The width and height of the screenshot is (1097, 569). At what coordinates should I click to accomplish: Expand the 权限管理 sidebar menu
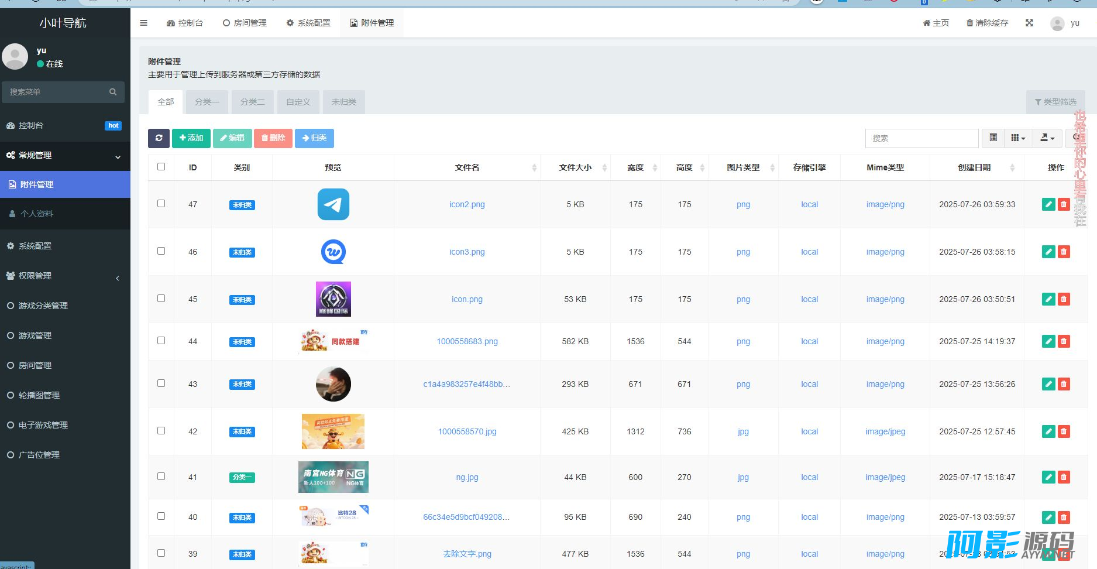[x=65, y=276]
